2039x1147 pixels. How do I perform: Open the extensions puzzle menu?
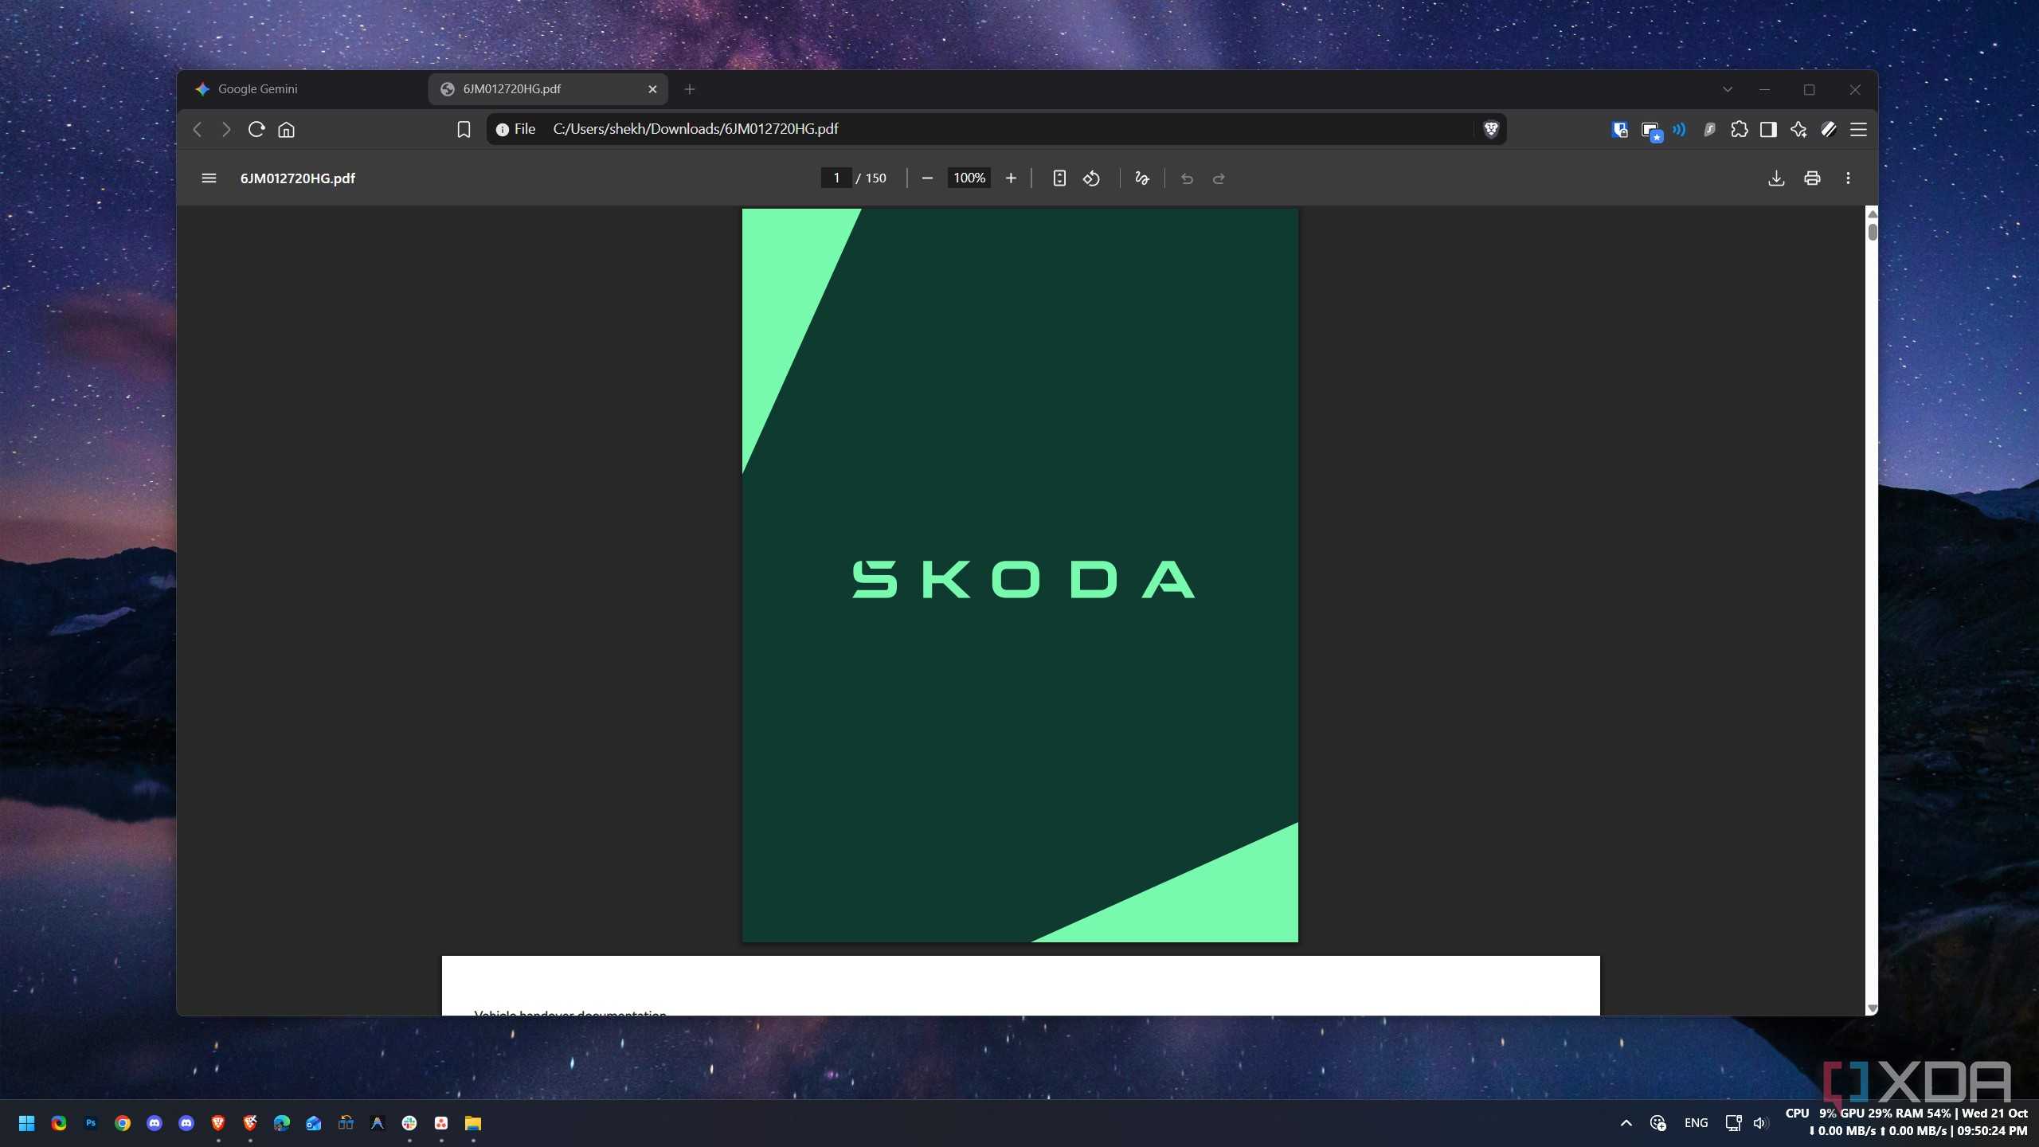point(1740,130)
